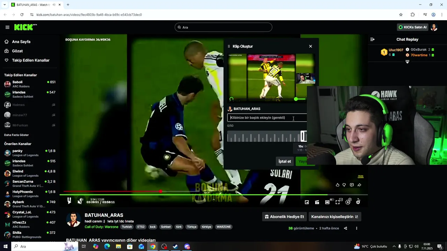Open the video more options menu
The width and height of the screenshot is (447, 251).
(357, 228)
